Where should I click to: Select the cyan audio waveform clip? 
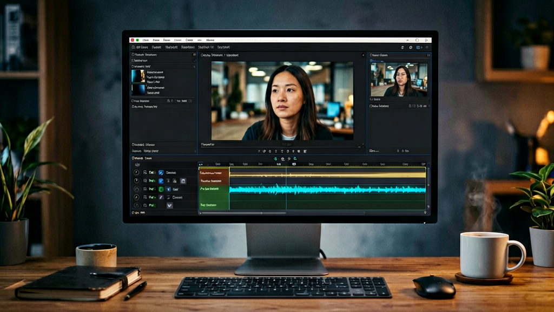click(x=327, y=190)
